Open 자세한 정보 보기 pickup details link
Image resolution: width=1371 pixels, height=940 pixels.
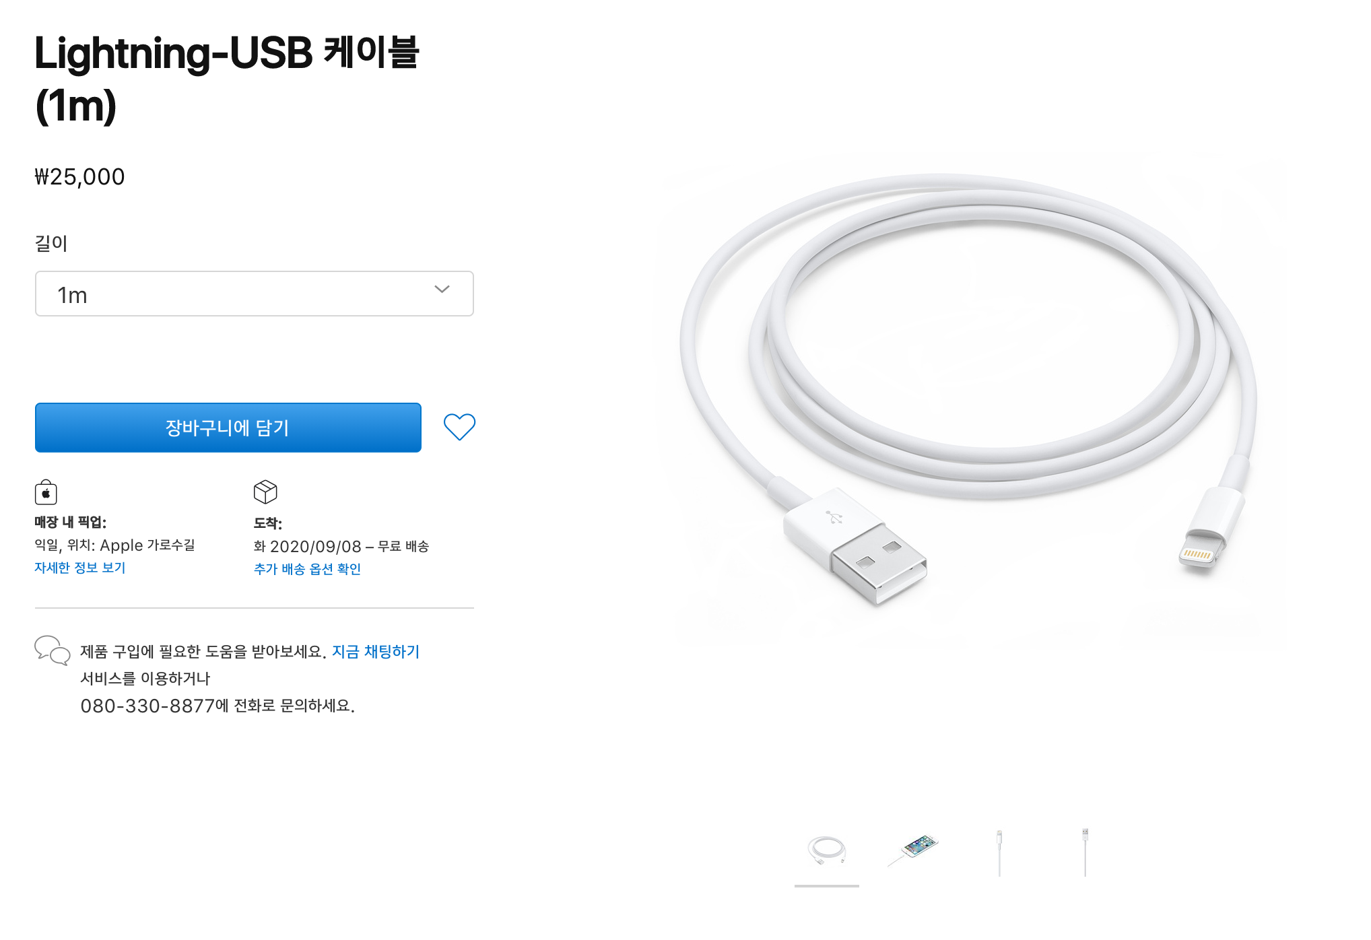(x=80, y=568)
